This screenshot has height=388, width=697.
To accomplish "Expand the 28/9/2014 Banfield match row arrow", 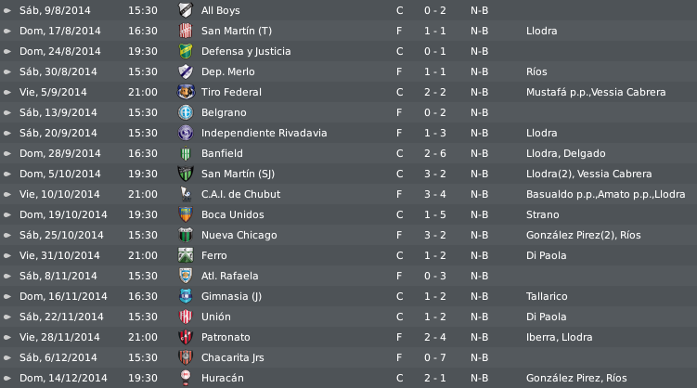I will [7, 153].
